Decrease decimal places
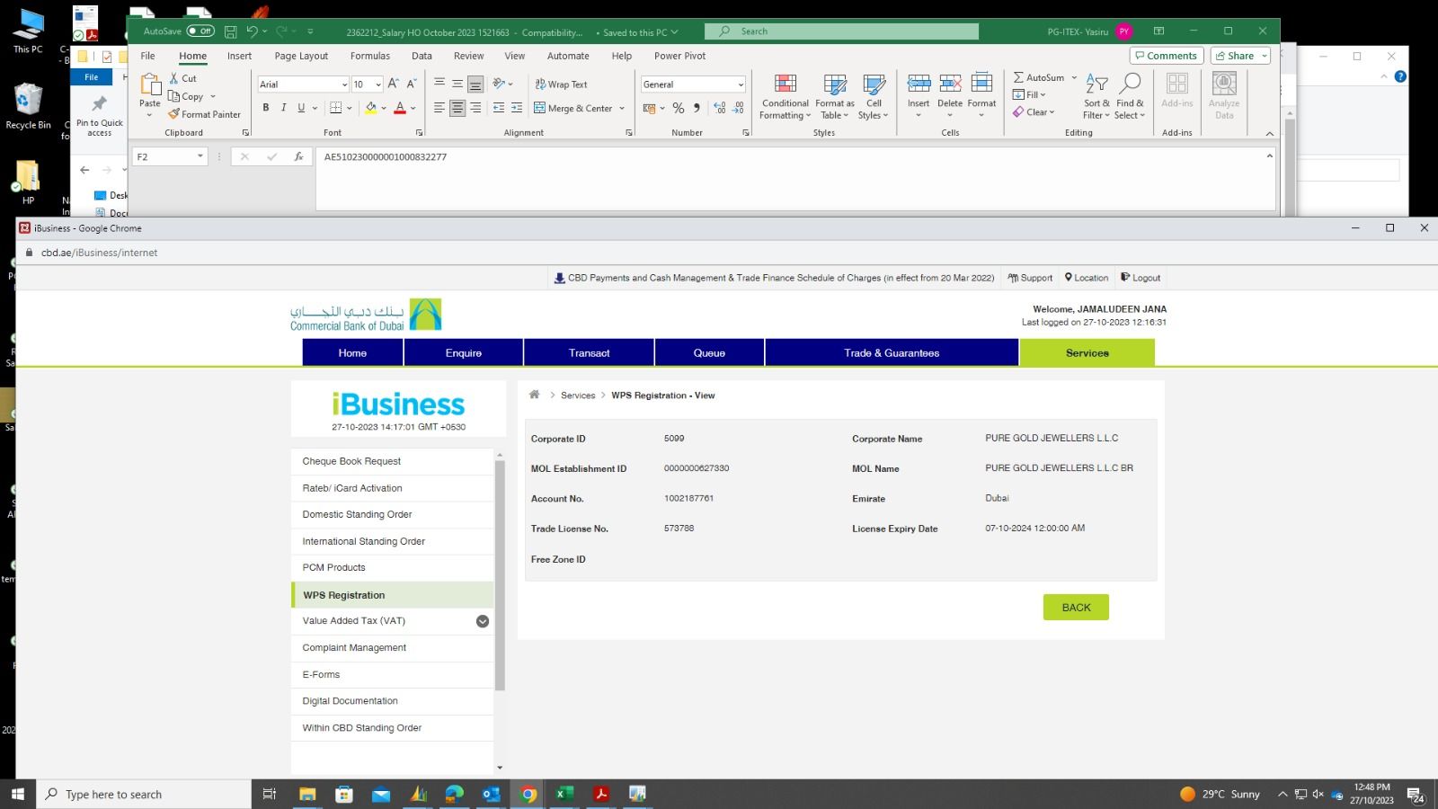Viewport: 1438px width, 809px height. 738,108
